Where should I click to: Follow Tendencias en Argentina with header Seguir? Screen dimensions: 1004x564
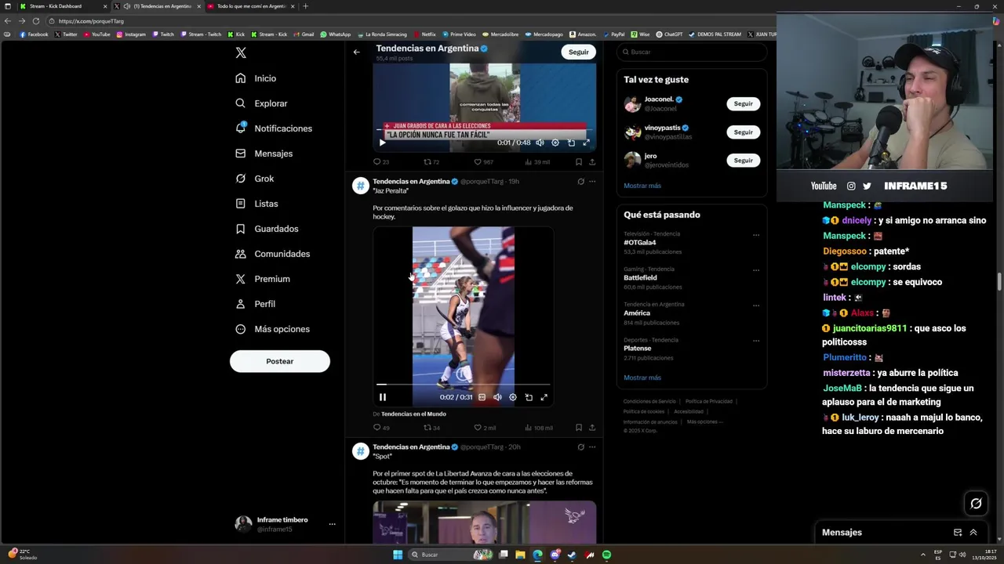579,52
